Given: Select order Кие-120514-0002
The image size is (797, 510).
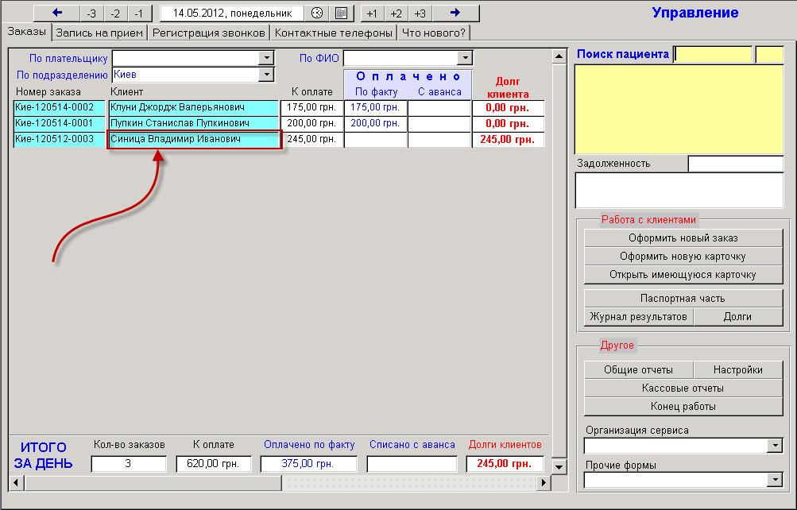Looking at the screenshot, I should coord(60,108).
